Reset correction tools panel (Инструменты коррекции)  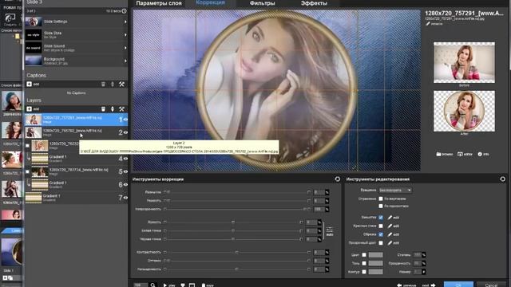click(337, 179)
